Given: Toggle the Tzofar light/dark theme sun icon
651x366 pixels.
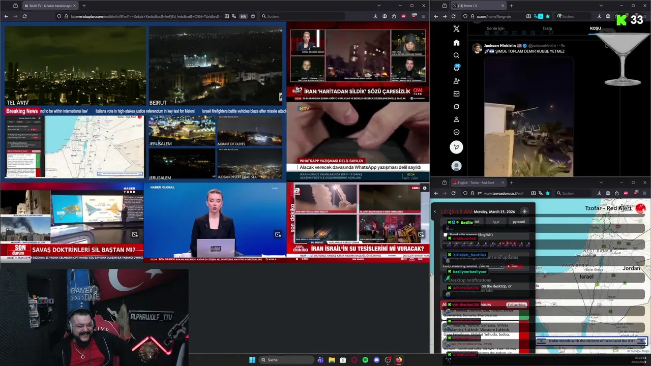Looking at the screenshot, I should point(524,211).
